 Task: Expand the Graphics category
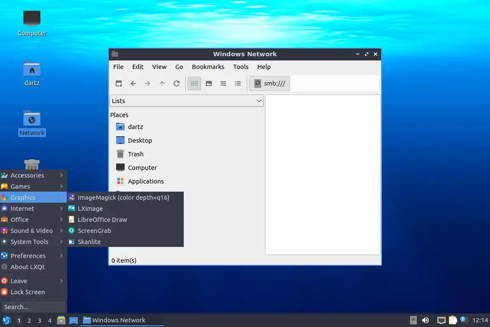(x=34, y=198)
